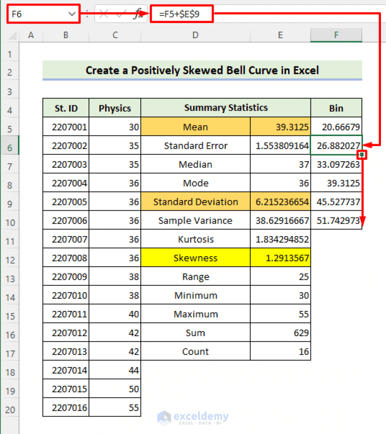
Task: Select column C header
Action: 115,35
